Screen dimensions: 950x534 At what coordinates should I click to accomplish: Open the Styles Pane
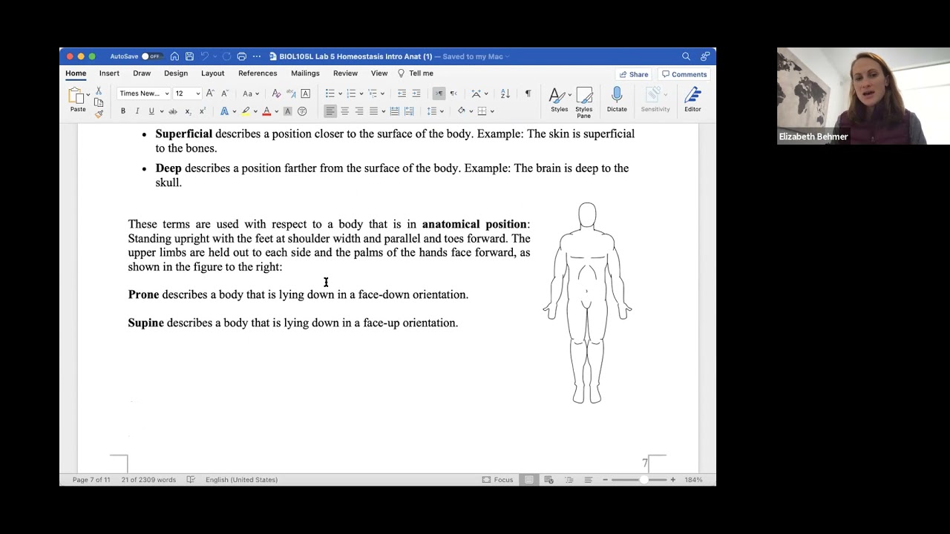(584, 102)
